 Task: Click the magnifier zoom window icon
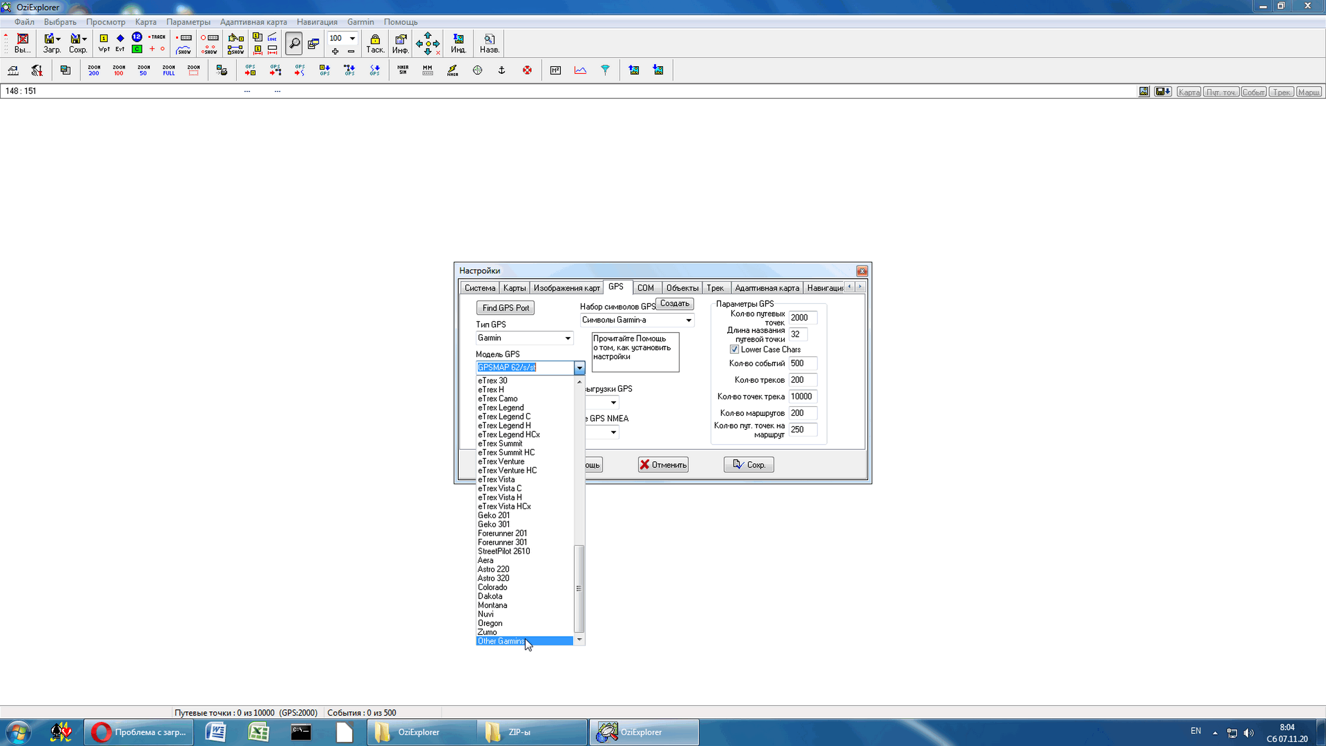[x=294, y=43]
